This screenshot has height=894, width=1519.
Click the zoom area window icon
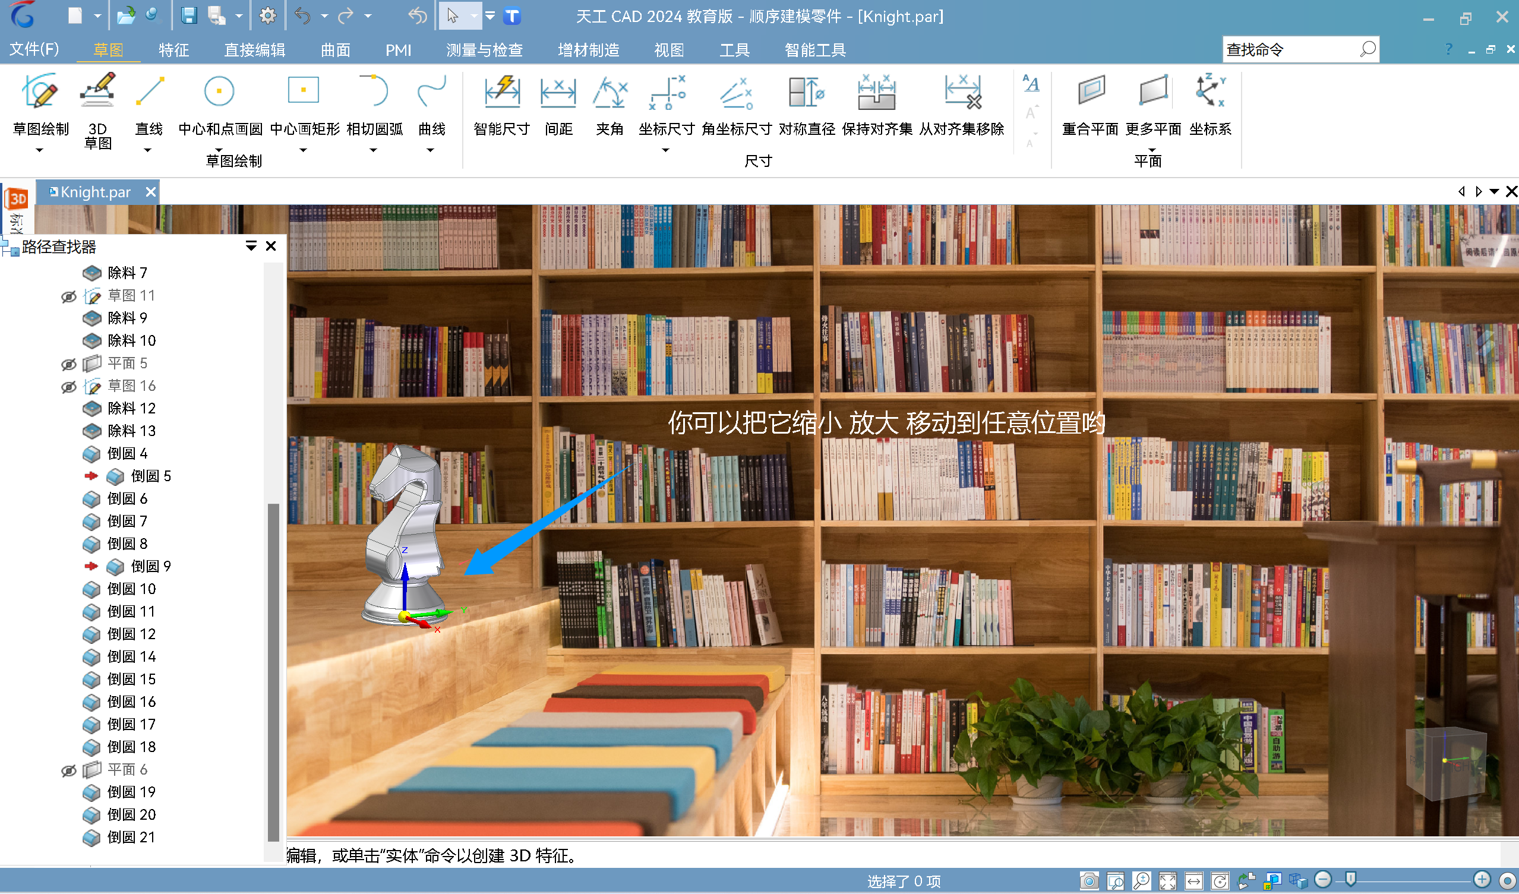click(x=1115, y=881)
